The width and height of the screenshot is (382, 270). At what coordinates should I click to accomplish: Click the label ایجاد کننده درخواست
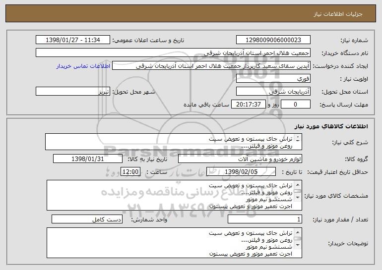click(340, 66)
